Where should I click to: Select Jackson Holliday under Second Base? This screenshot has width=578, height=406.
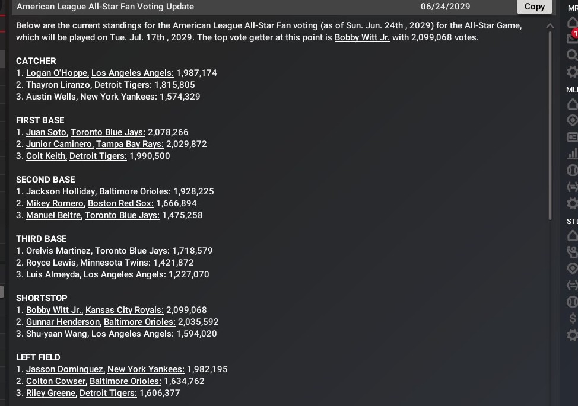click(x=61, y=191)
